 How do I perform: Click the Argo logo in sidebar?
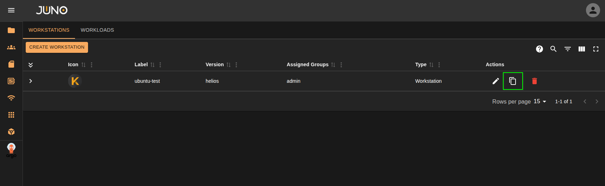coord(11,150)
